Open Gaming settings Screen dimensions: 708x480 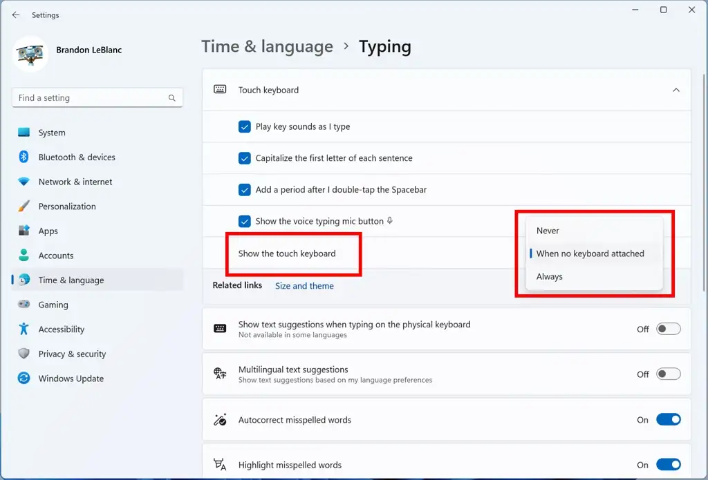click(x=54, y=305)
